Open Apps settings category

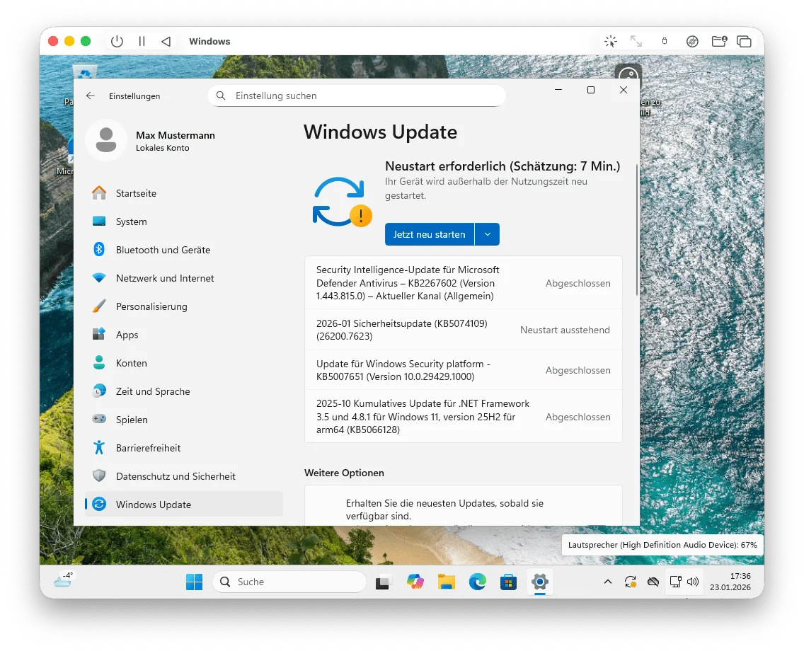point(183,335)
